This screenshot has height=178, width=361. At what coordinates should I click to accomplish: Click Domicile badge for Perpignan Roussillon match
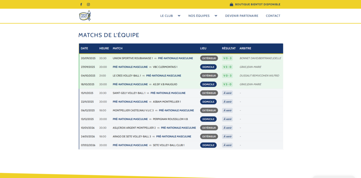click(208, 119)
